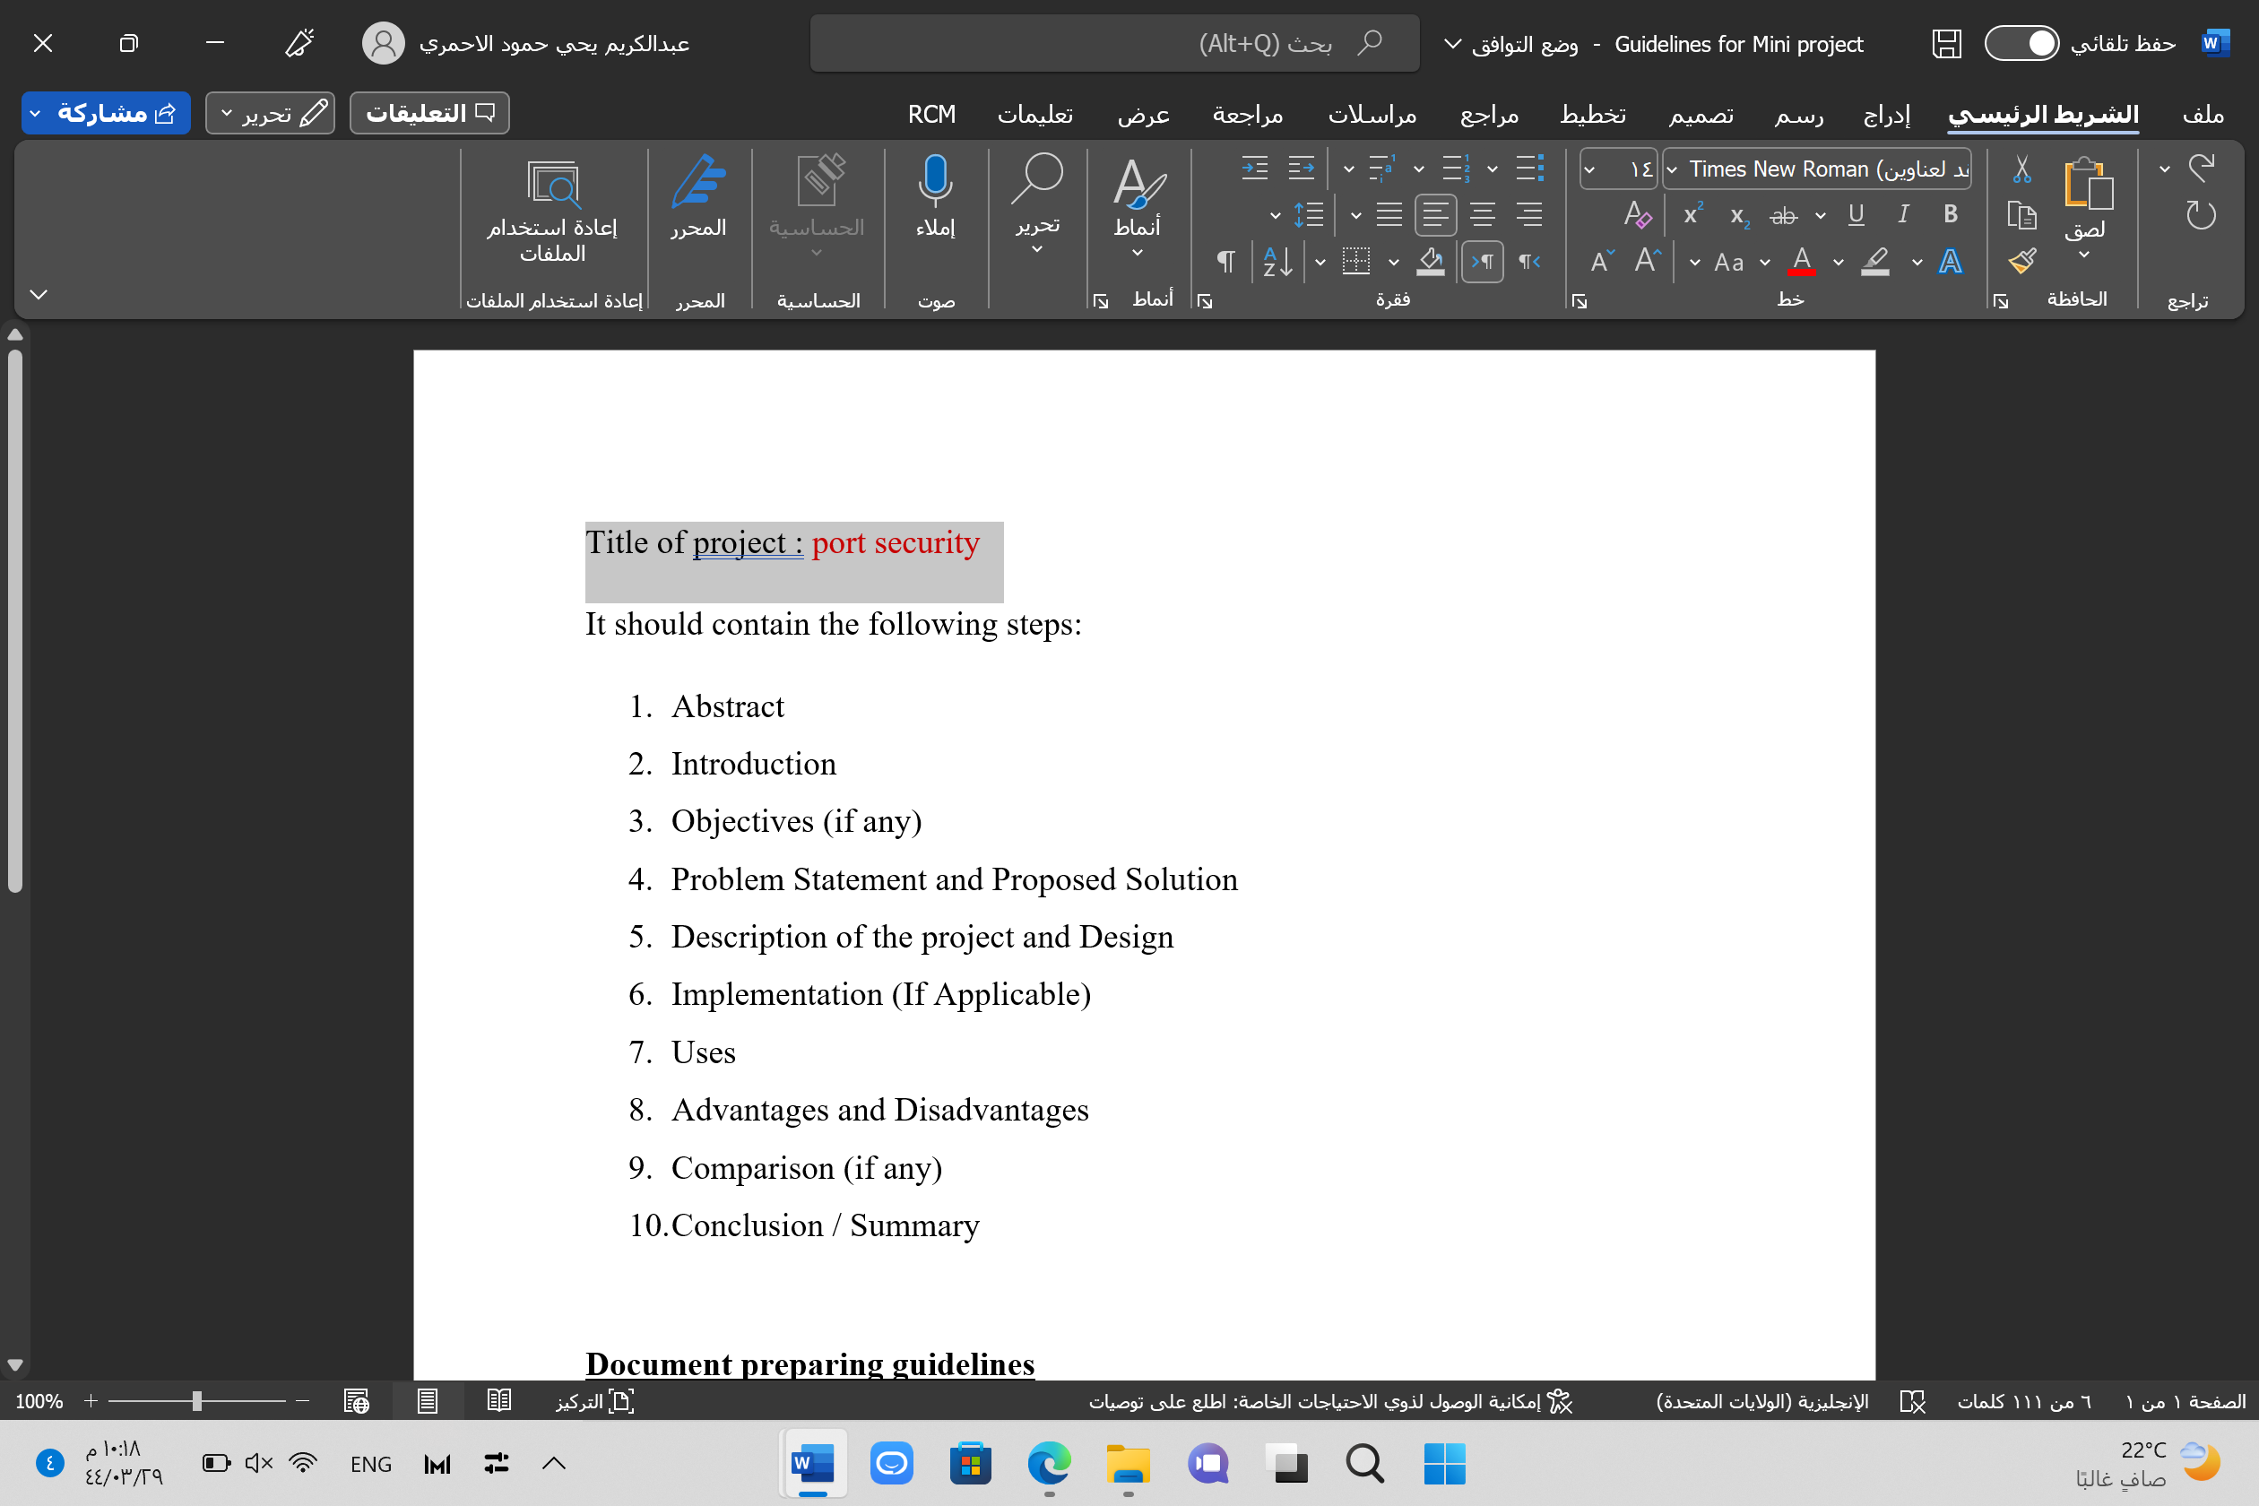Apply superscript formatting
Image resolution: width=2259 pixels, height=1506 pixels.
(x=1692, y=214)
